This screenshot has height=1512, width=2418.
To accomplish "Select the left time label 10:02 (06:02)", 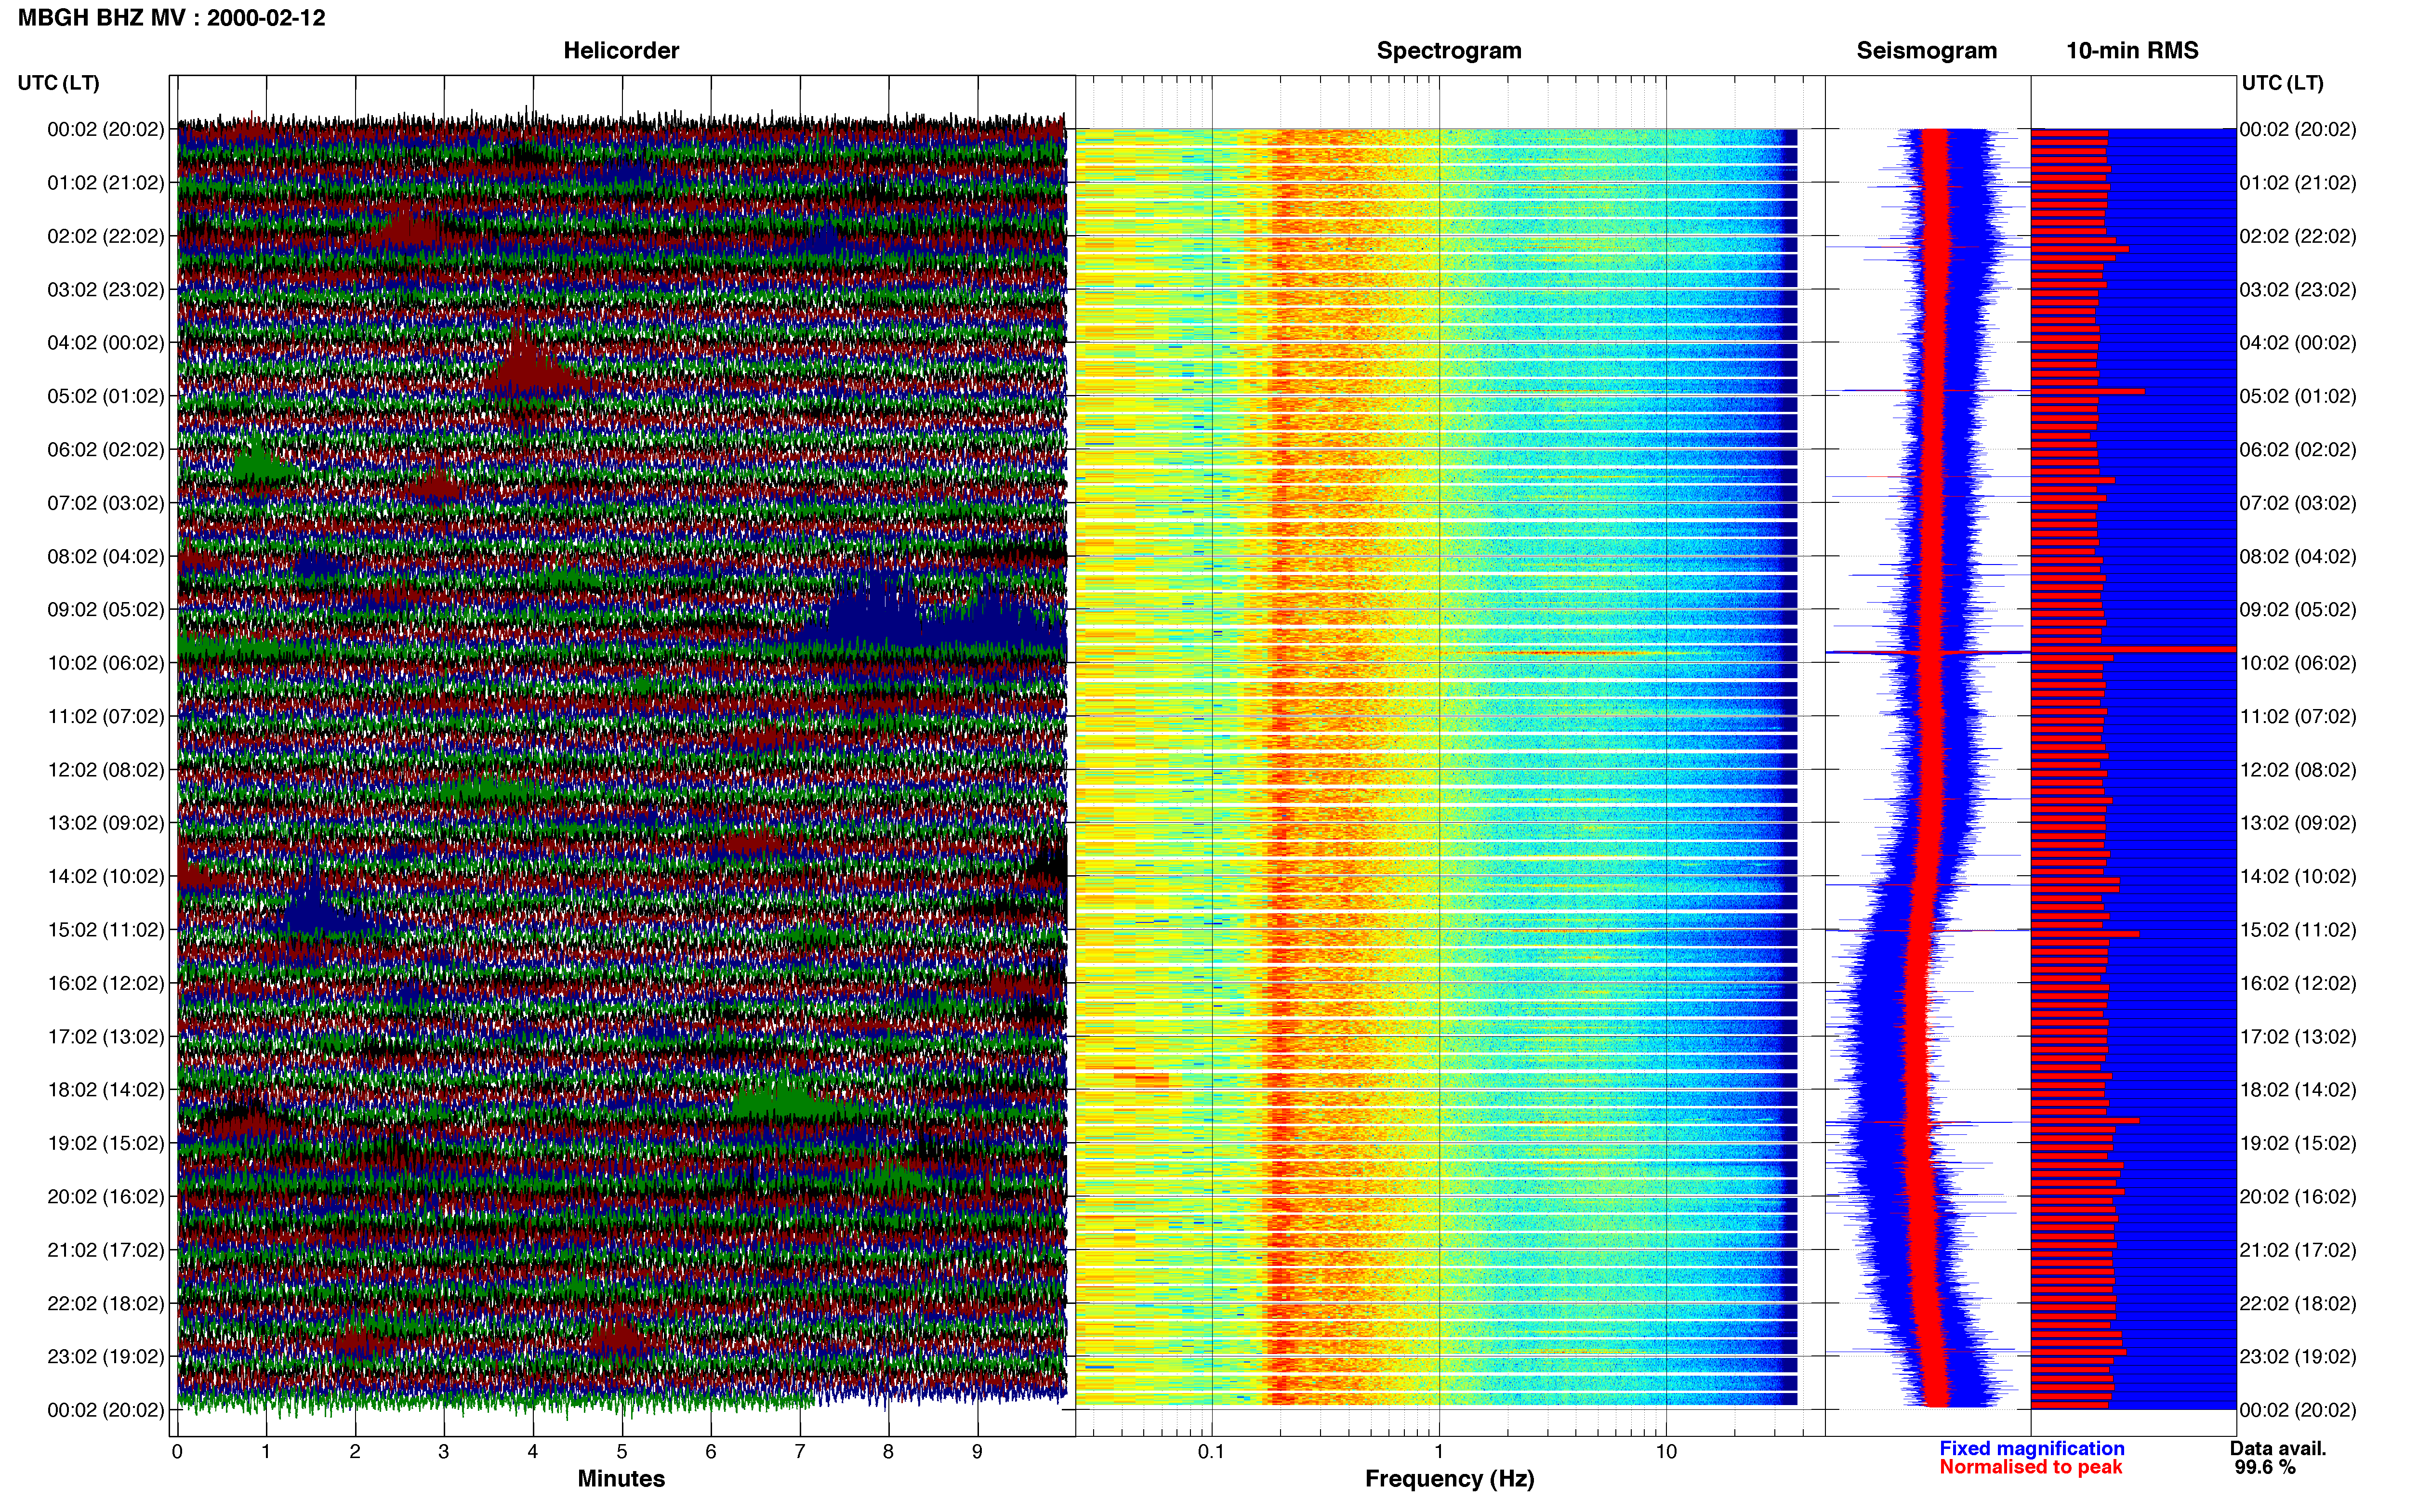I will click(106, 663).
